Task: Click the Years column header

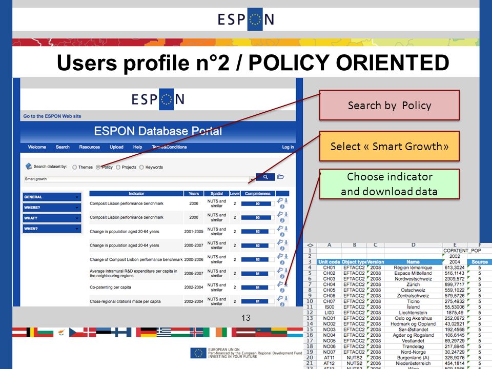Action: 194,194
